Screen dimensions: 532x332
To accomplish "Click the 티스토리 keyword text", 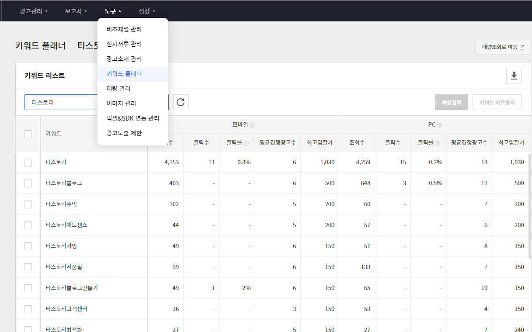I will coord(56,162).
